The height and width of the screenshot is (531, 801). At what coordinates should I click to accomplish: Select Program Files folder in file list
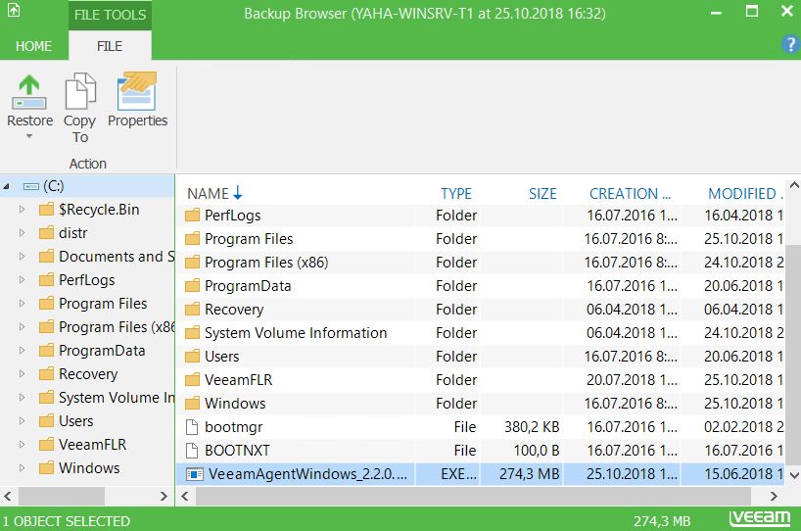coord(480,239)
